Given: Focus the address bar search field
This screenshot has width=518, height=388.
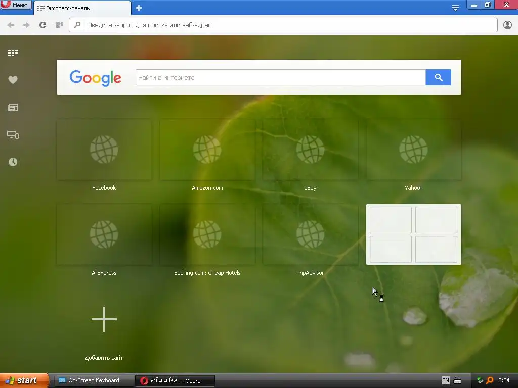Looking at the screenshot, I should (x=283, y=25).
